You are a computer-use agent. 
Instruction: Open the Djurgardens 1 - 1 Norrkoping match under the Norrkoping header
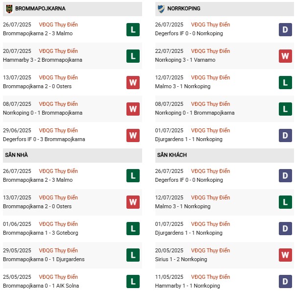(x=189, y=139)
